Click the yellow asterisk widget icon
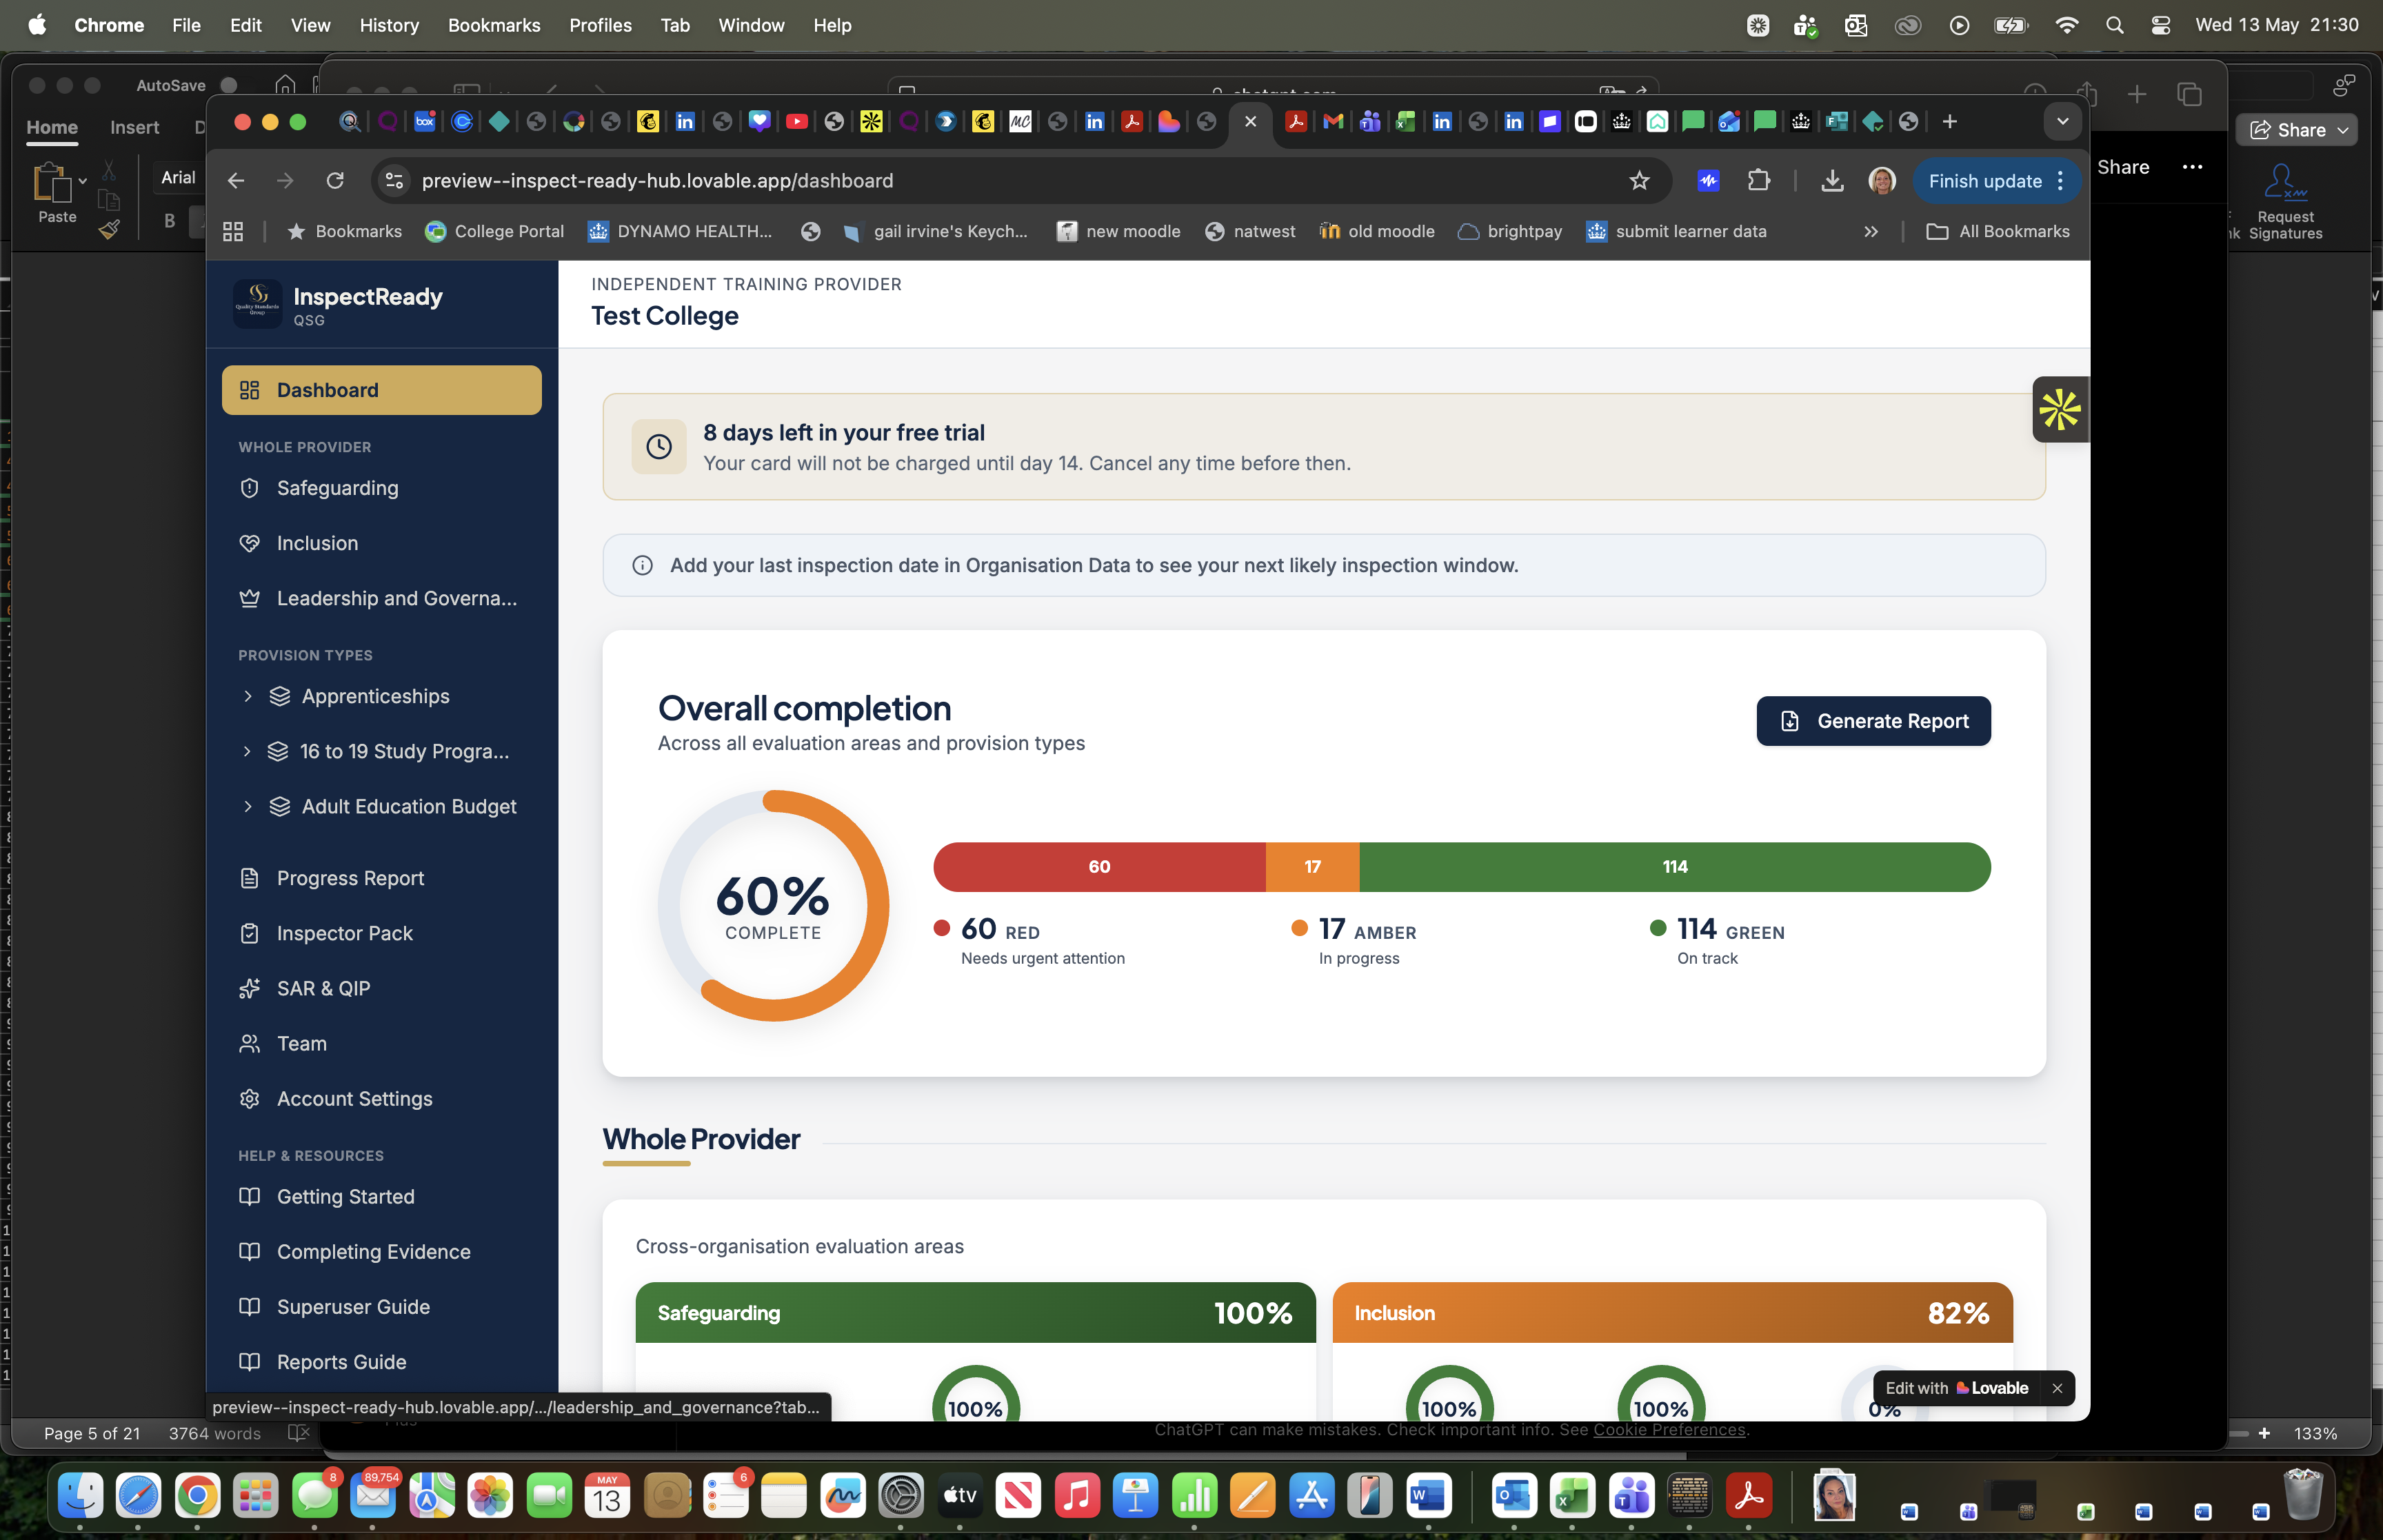This screenshot has width=2383, height=1540. (x=2060, y=410)
